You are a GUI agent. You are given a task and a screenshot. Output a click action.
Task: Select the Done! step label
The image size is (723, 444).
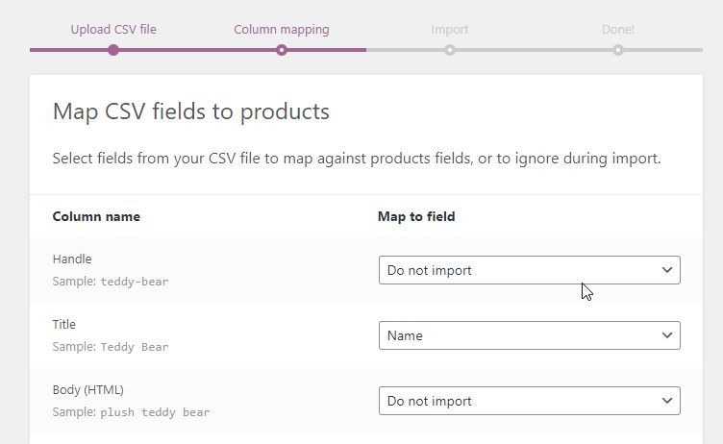618,29
